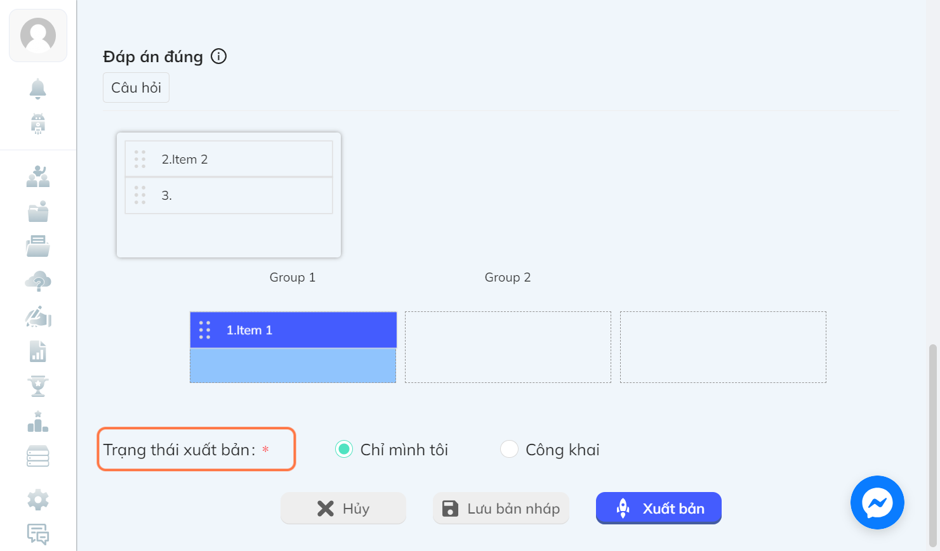Click the 2.Item 2 row

click(x=228, y=159)
